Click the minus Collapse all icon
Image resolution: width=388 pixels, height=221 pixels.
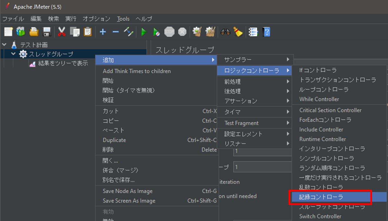click(116, 31)
